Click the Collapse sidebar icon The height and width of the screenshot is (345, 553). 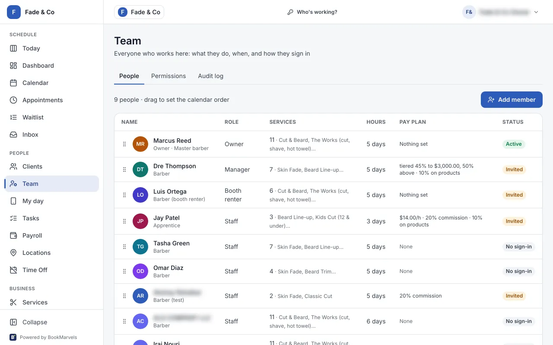[x=13, y=322]
